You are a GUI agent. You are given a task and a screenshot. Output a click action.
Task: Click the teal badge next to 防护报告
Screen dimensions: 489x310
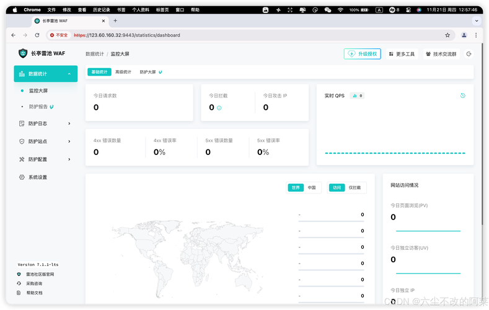point(51,107)
